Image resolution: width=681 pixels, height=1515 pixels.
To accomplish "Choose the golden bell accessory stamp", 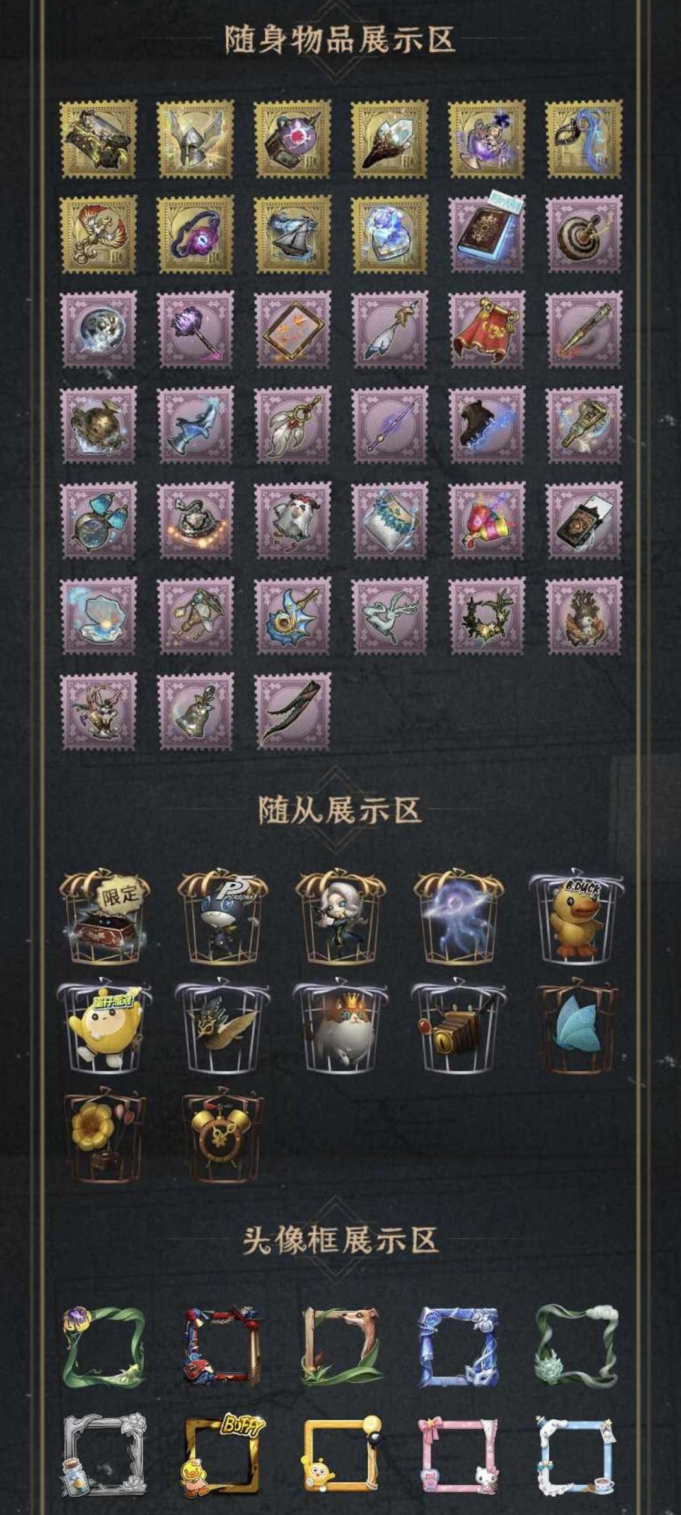I will point(195,711).
